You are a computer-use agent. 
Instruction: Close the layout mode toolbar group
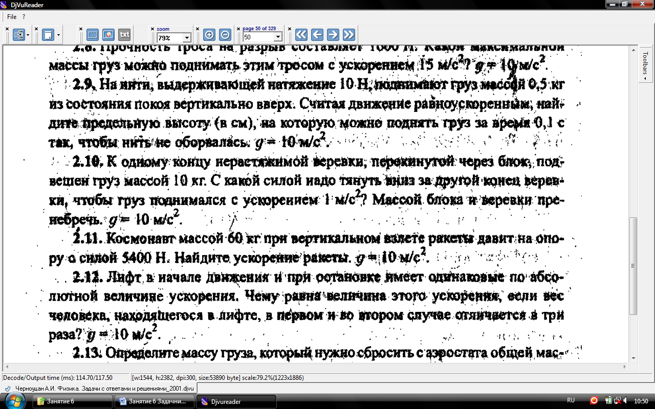[8, 29]
